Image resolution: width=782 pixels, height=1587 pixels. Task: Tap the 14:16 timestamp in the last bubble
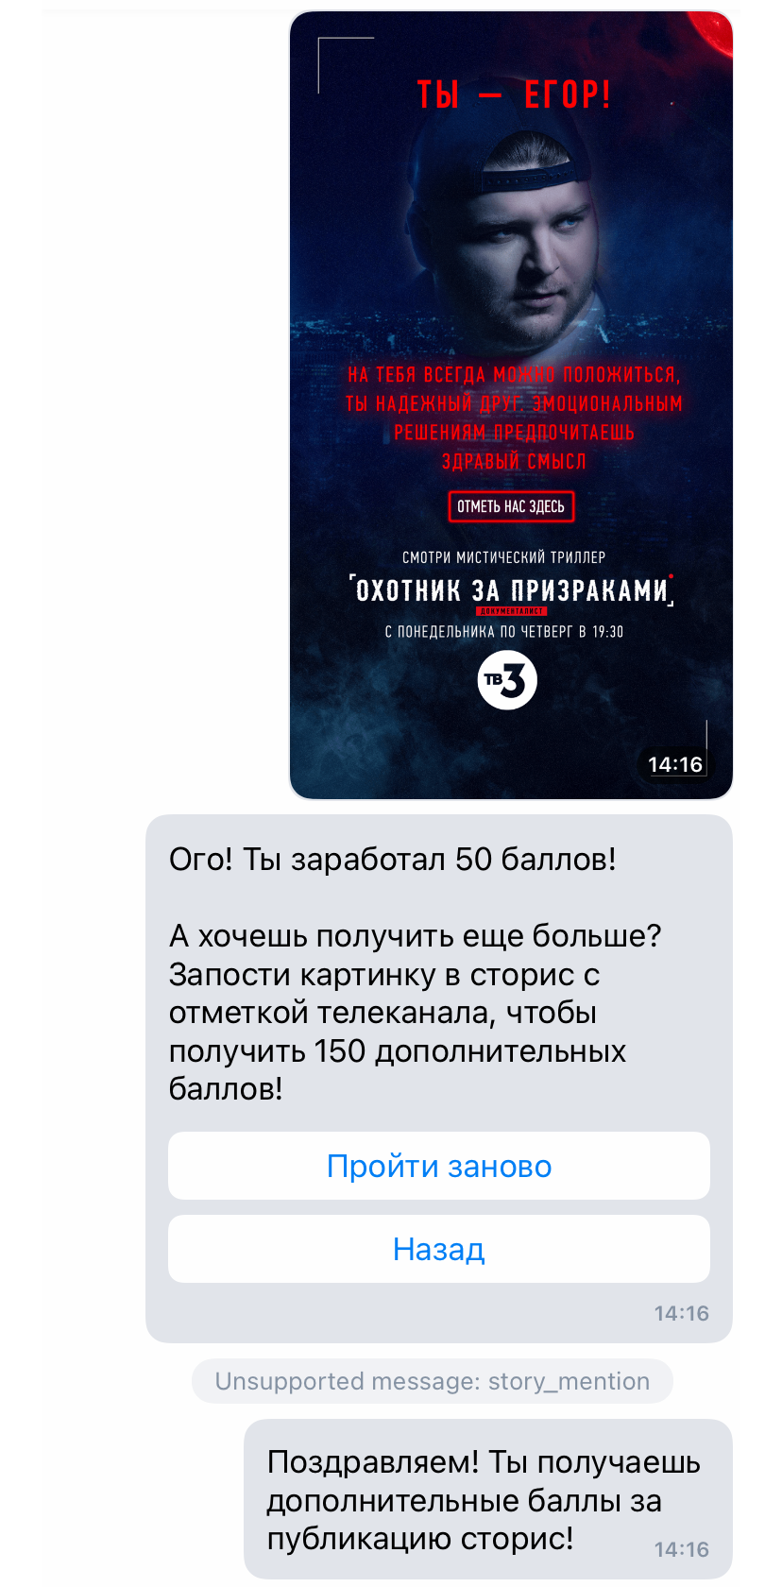click(x=681, y=1549)
